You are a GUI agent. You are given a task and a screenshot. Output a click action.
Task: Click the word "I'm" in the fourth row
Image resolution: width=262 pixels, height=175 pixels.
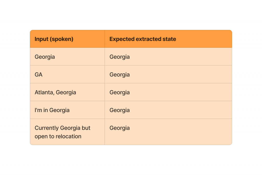39,110
